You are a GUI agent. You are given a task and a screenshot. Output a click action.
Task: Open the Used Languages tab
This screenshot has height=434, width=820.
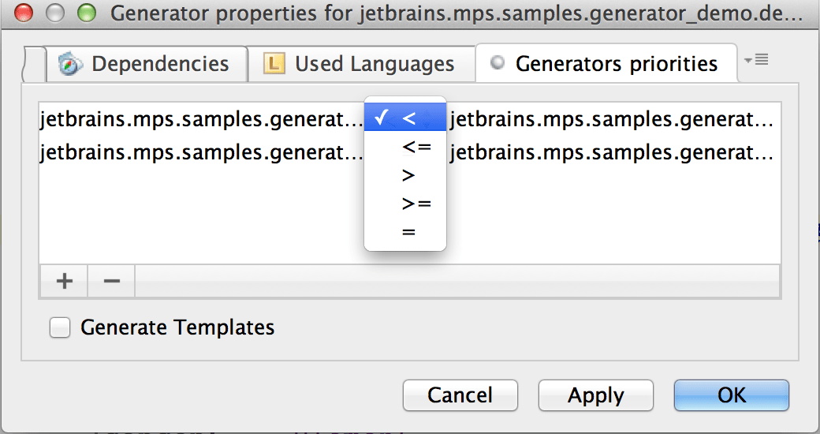point(362,64)
